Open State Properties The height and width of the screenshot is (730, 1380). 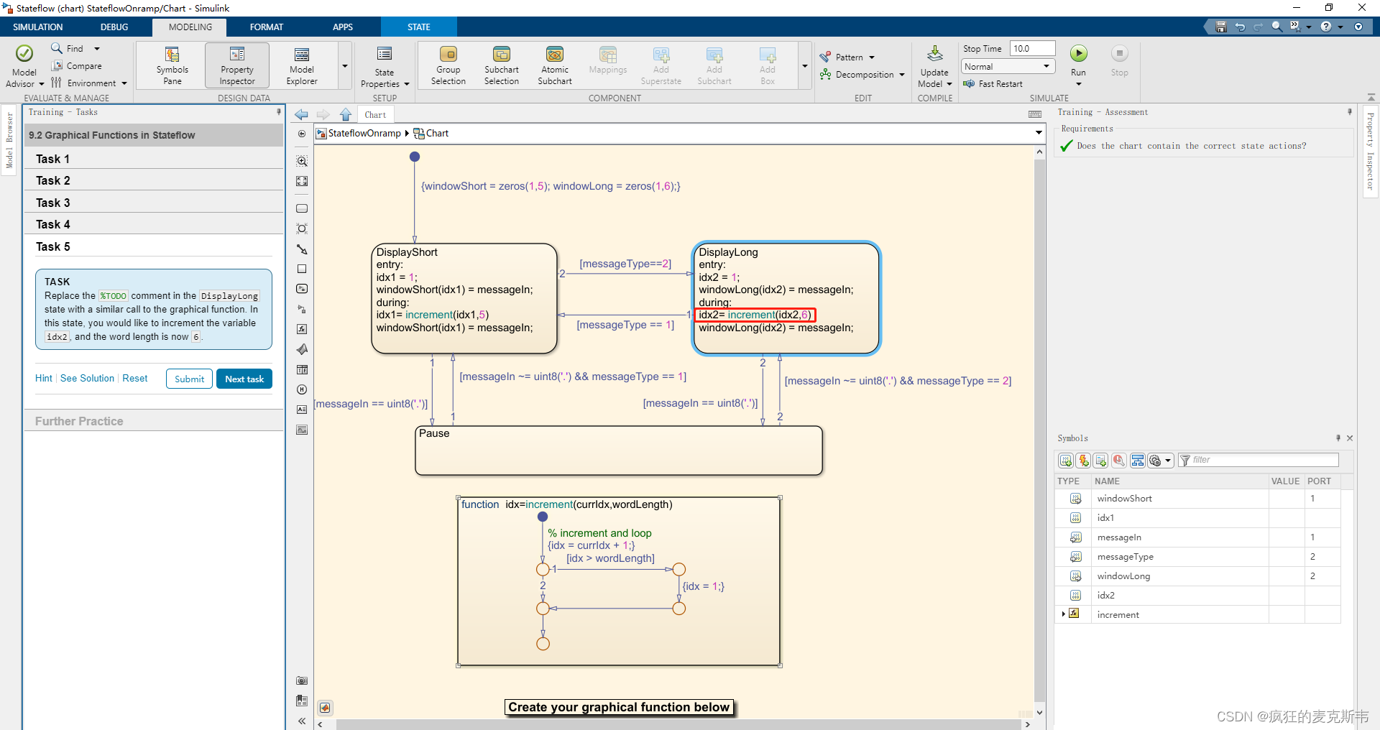[385, 65]
